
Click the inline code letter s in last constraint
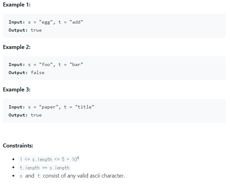click(21, 176)
